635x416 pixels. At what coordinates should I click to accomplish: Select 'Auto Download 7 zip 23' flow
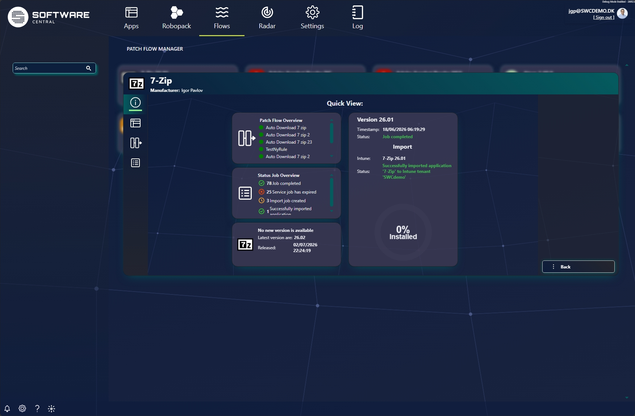[289, 142]
